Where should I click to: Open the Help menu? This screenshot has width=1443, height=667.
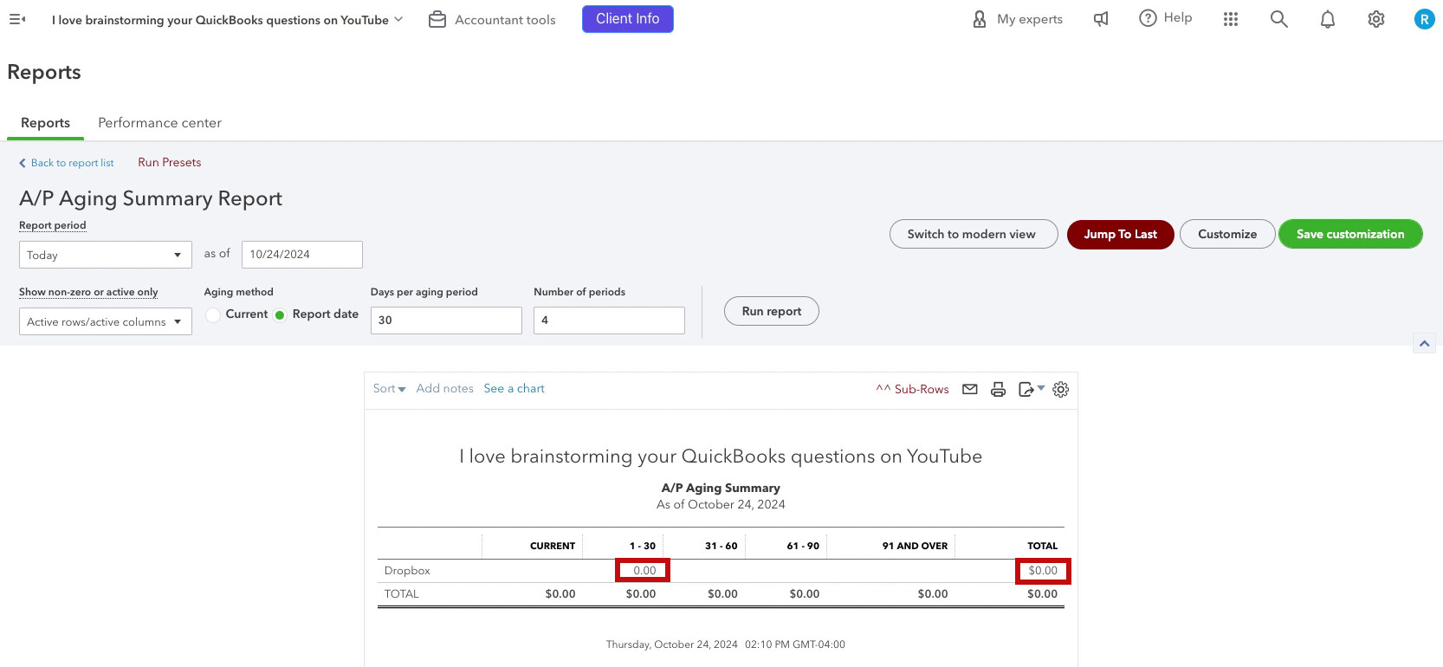(1165, 18)
